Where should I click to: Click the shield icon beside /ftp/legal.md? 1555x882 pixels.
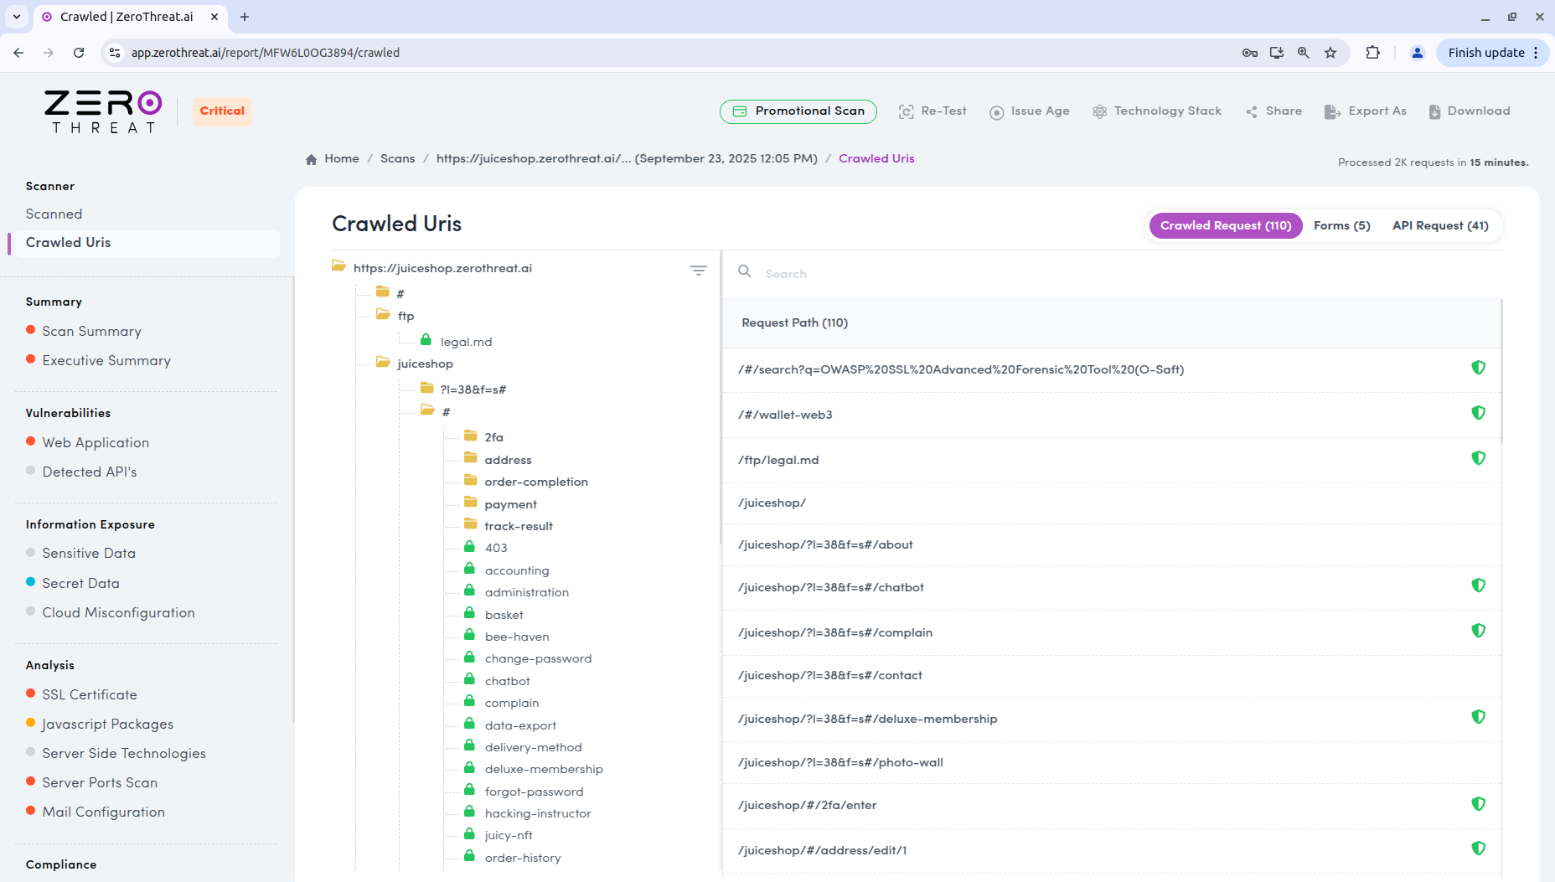pos(1479,458)
